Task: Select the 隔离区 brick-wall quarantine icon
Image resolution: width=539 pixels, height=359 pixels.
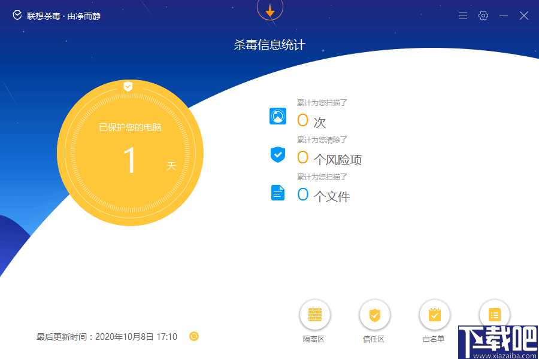Action: [x=315, y=314]
